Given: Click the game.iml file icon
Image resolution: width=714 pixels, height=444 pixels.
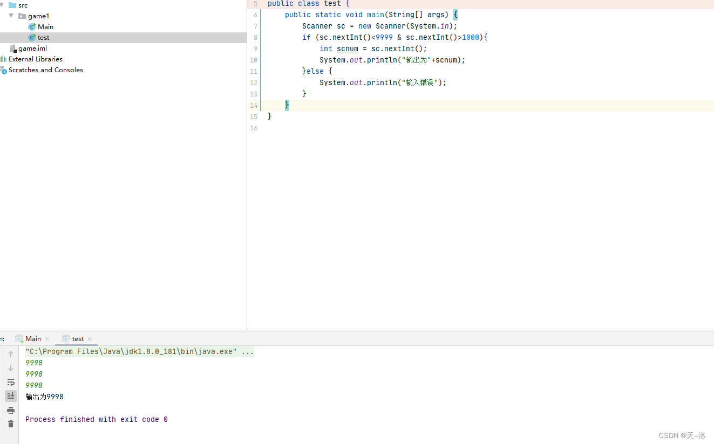Looking at the screenshot, I should (x=13, y=48).
